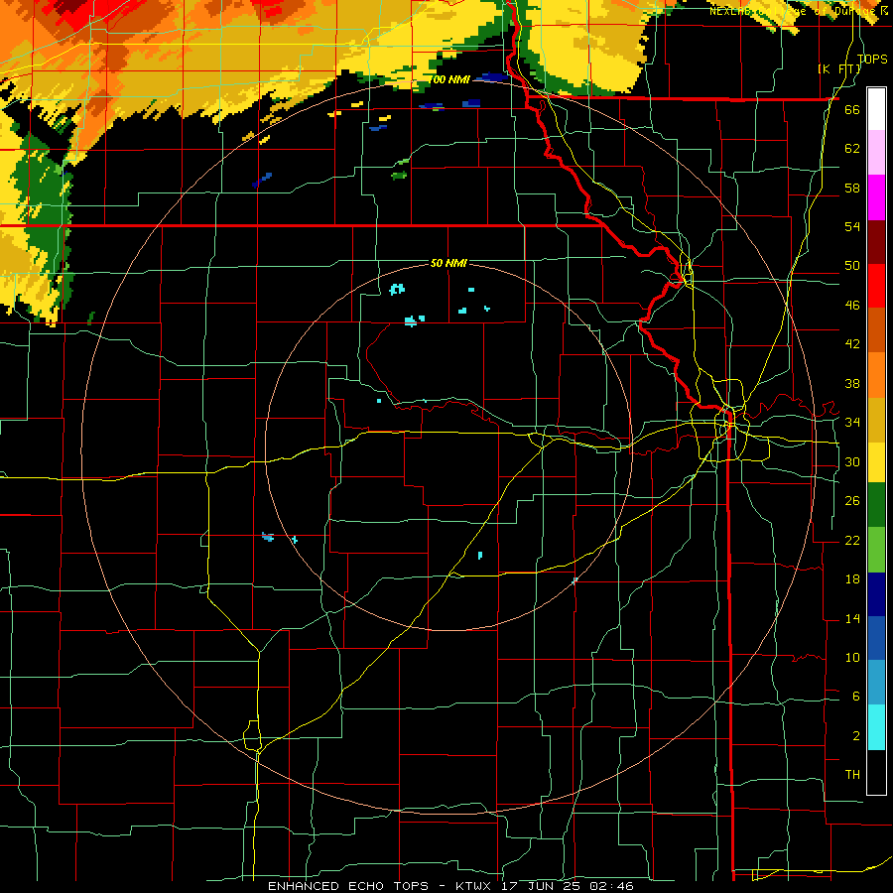The image size is (893, 893).
Task: Click the "38" legend value
Action: click(x=852, y=383)
